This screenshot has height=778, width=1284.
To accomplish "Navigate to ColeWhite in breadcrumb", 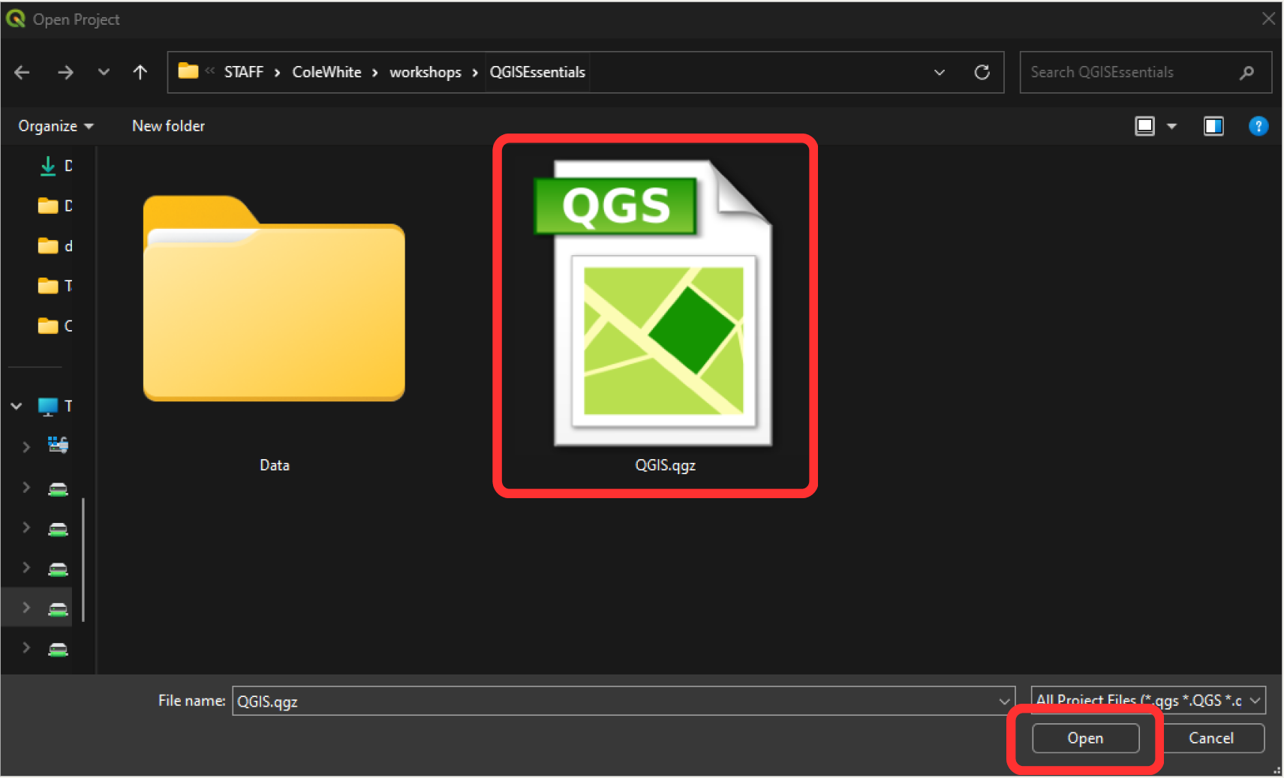I will coord(326,72).
